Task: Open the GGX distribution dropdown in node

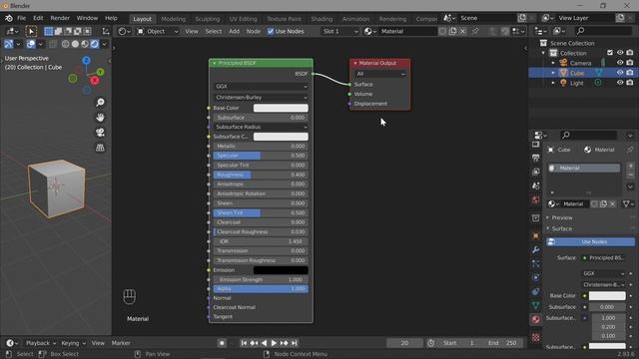Action: pyautogui.click(x=261, y=87)
